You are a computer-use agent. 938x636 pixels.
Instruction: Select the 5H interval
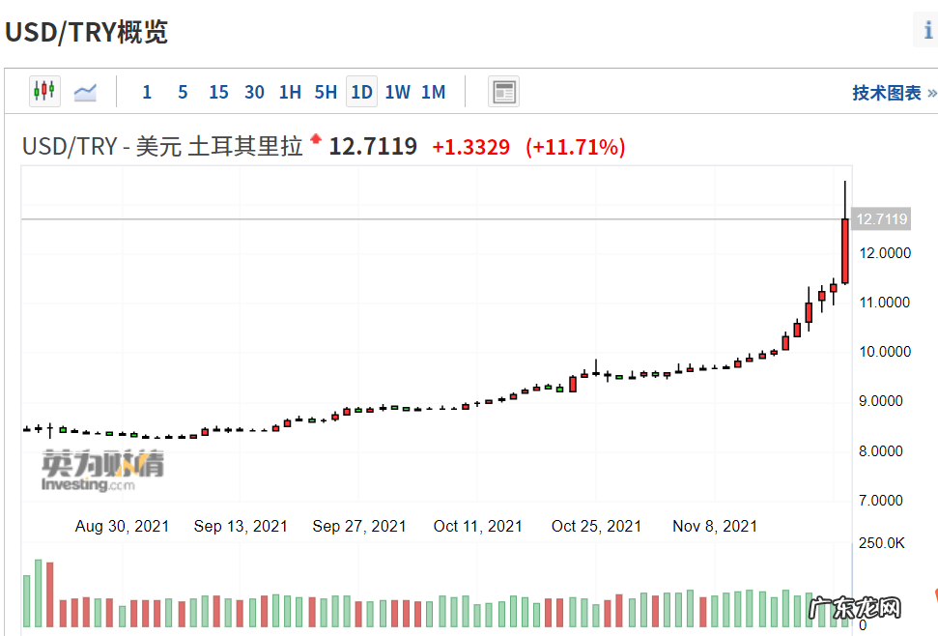click(x=326, y=91)
